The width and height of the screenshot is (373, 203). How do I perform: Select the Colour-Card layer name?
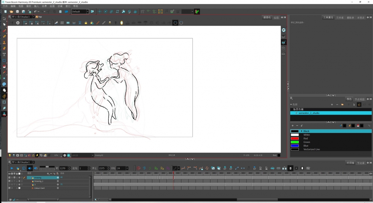click(39, 188)
